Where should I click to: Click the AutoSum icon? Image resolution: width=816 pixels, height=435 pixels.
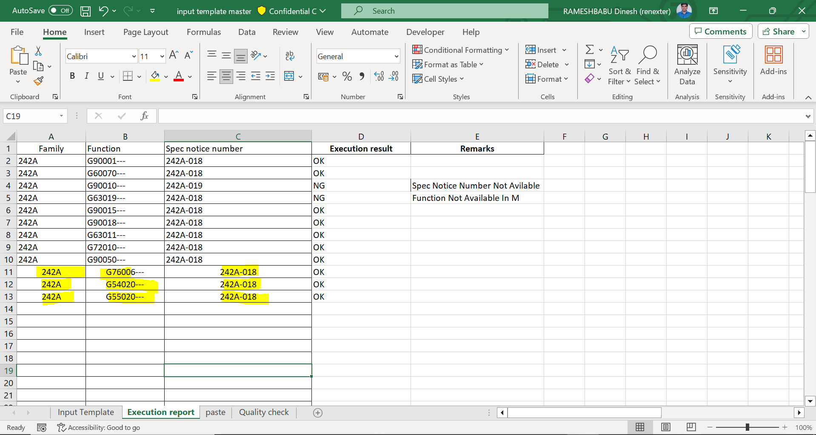pos(590,49)
